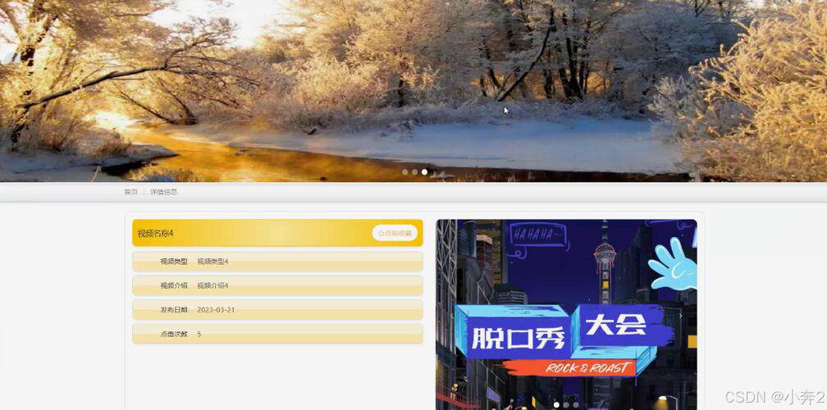The image size is (827, 410).
Task: Click the 视频介绍4 value text
Action: click(x=213, y=285)
